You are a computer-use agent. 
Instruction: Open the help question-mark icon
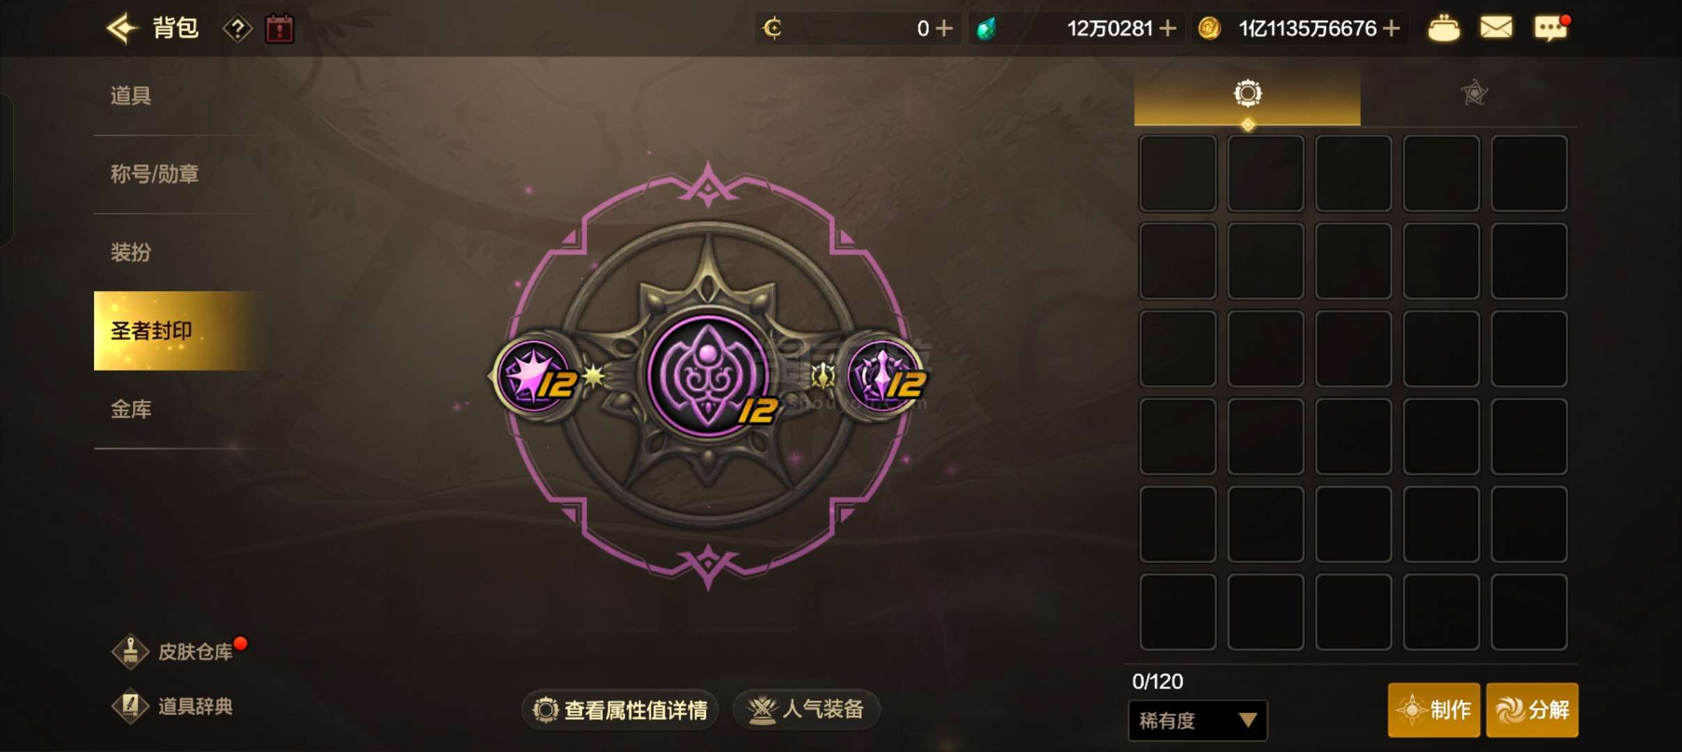(x=237, y=29)
